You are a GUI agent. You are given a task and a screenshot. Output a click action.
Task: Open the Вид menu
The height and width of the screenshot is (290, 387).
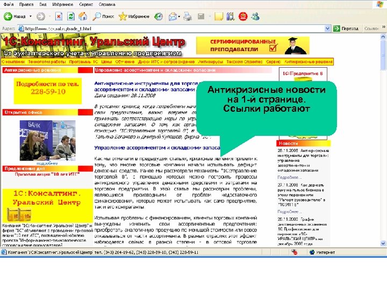(x=43, y=4)
